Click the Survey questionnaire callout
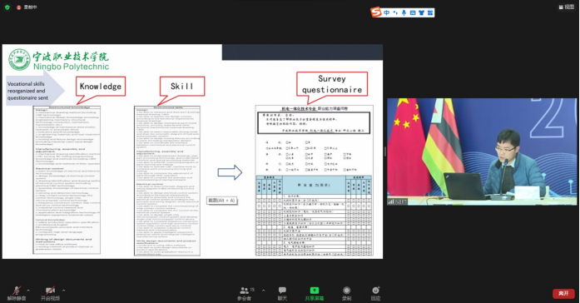580x303 pixels. coord(332,84)
